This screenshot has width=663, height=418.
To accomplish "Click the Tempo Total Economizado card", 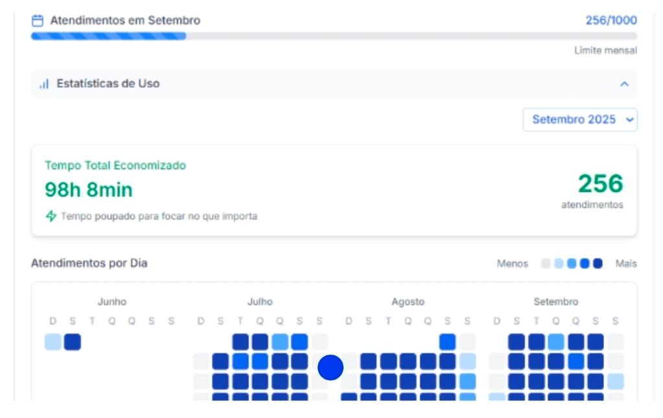I will pyautogui.click(x=334, y=191).
